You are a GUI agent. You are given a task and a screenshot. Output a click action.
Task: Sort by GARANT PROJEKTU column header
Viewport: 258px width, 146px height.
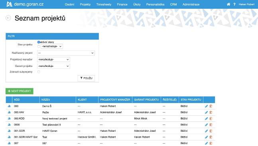click(146, 100)
